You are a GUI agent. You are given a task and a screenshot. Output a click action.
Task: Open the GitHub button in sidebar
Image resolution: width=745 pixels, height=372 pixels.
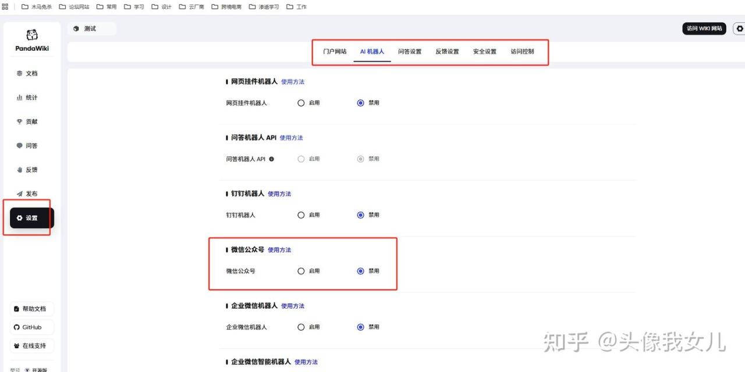tap(32, 327)
